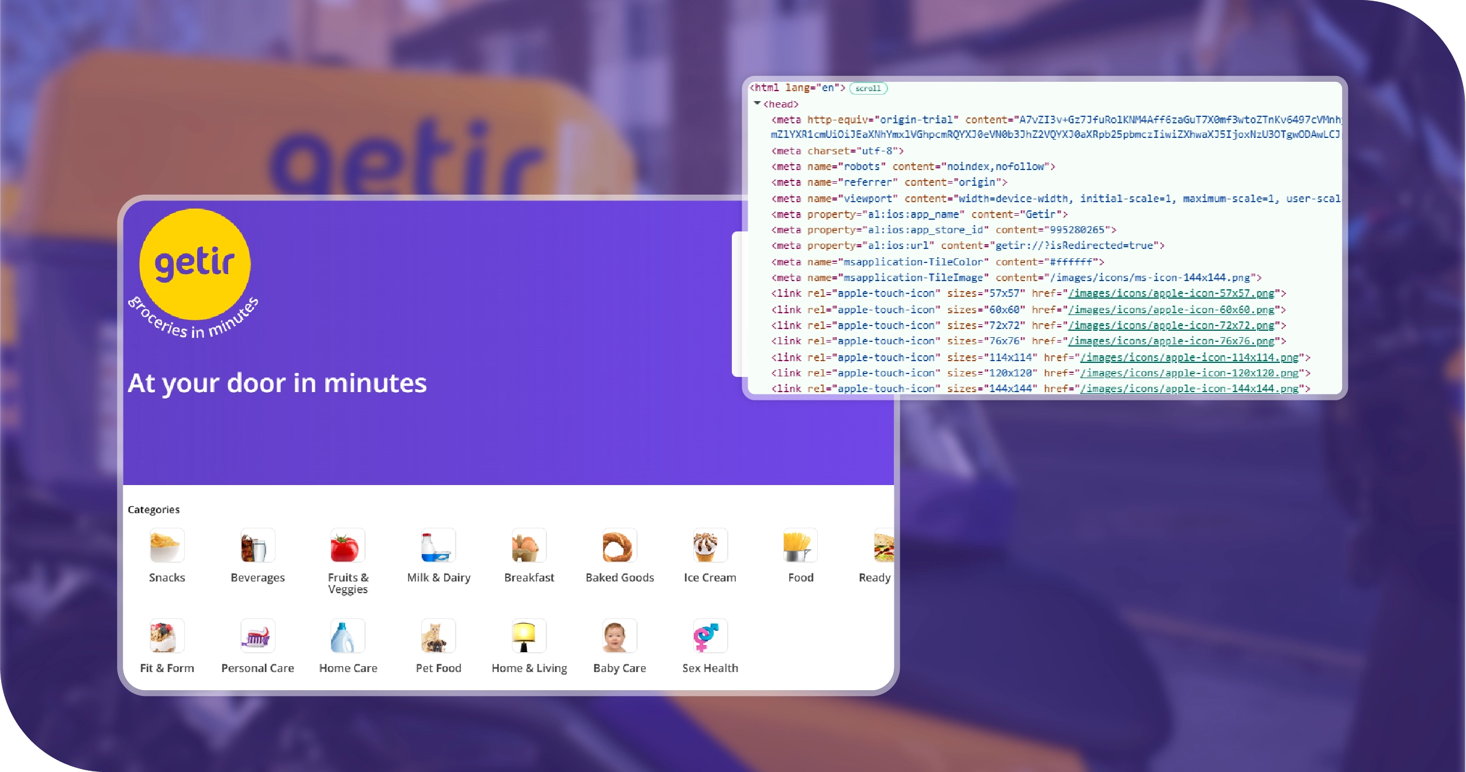Click the Pet Food category icon
Viewport: 1466px width, 772px height.
[438, 636]
